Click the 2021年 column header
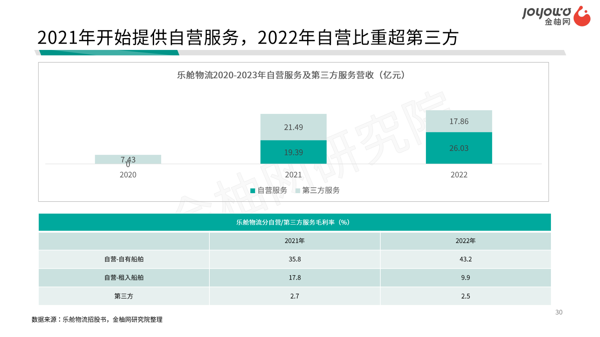600x337 pixels. tap(295, 241)
